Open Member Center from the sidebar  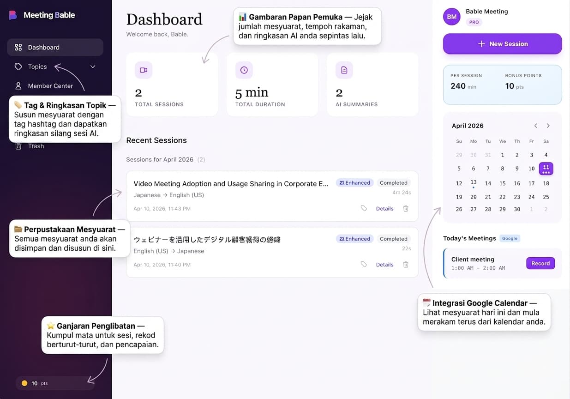50,86
